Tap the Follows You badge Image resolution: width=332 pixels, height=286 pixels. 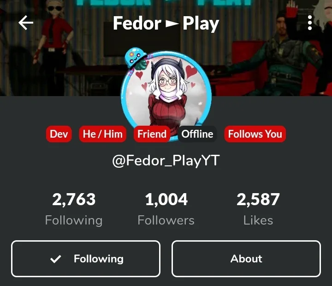255,134
